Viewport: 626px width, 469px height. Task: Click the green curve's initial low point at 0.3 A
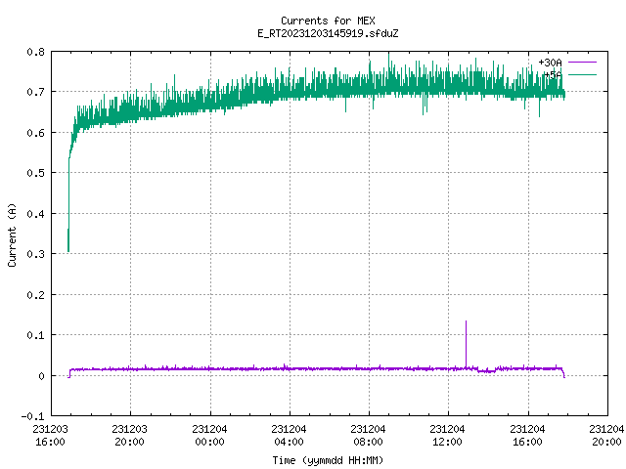coord(68,250)
